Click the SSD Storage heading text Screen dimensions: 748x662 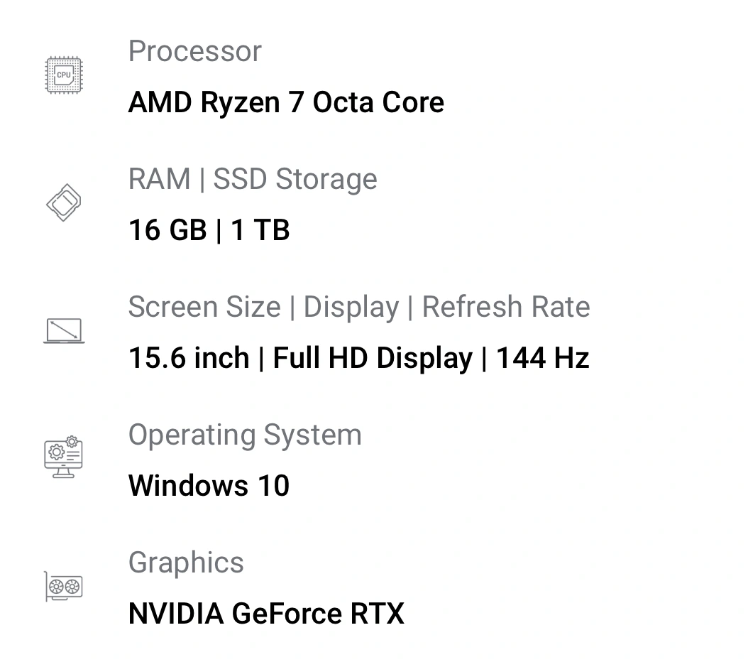pos(295,179)
